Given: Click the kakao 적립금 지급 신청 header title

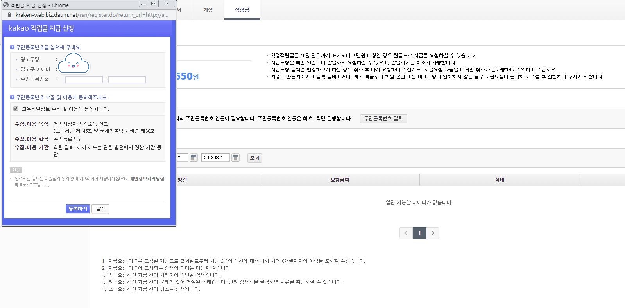Looking at the screenshot, I should pyautogui.click(x=41, y=28).
